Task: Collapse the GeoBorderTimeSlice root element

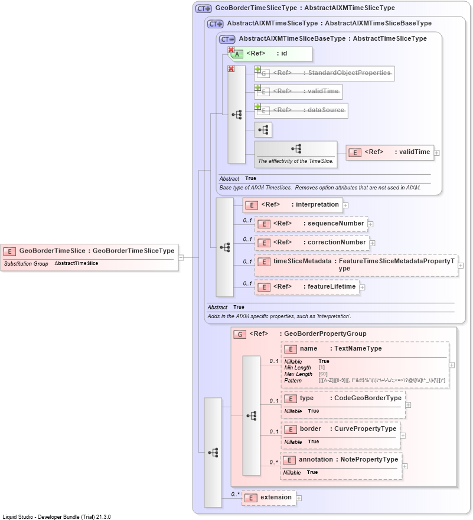Action: tap(181, 257)
